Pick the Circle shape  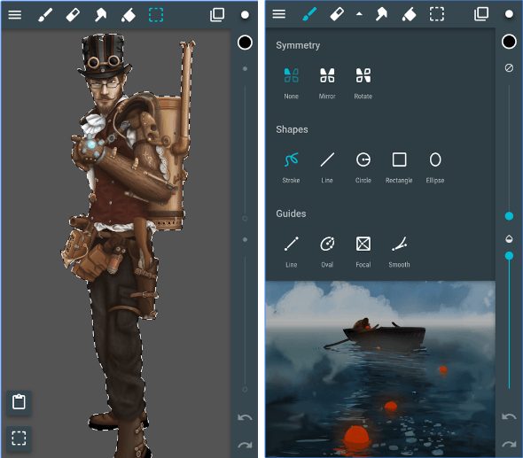coord(363,167)
